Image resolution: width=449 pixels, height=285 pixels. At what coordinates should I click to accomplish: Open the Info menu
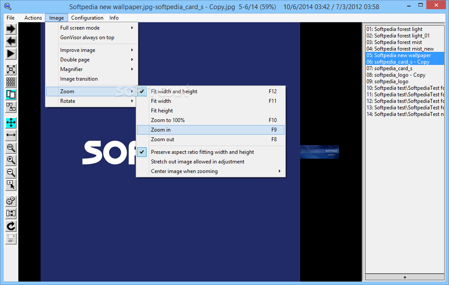114,18
